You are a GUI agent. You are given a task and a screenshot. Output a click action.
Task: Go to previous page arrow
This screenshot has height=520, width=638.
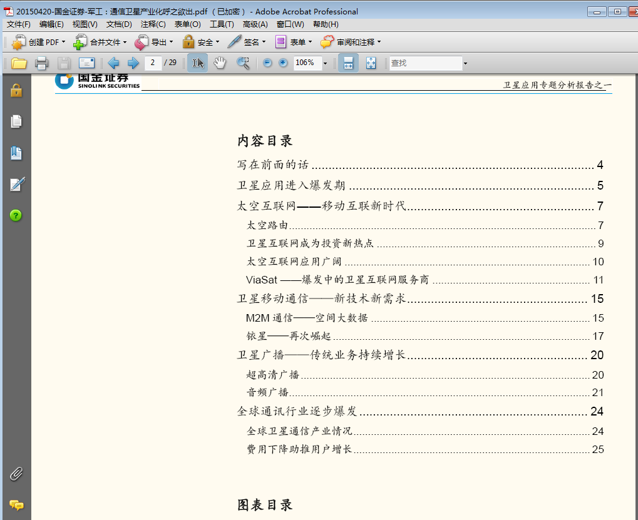[x=113, y=63]
